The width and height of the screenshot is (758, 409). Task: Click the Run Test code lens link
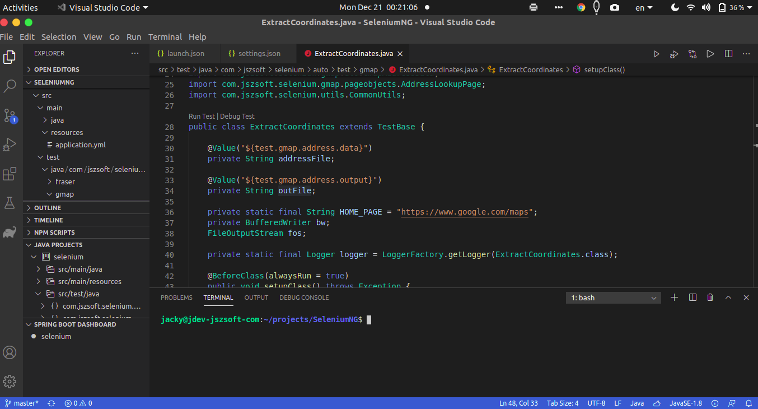click(202, 117)
